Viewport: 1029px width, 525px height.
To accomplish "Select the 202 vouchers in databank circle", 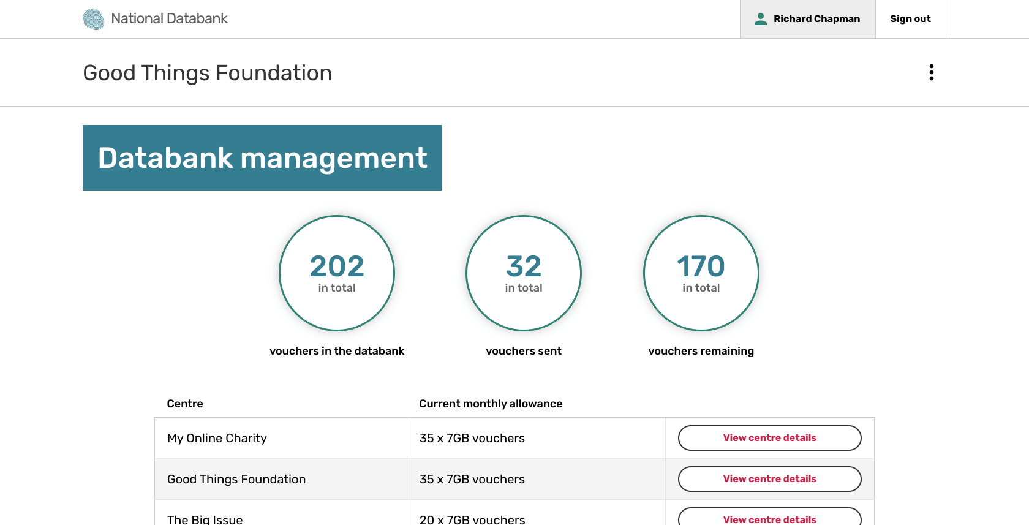I will click(x=337, y=273).
